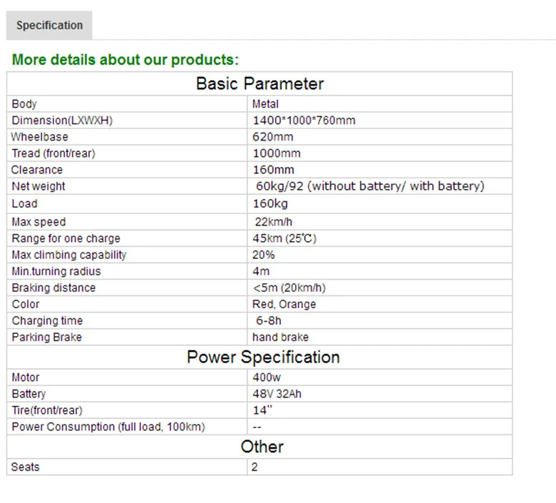This screenshot has width=556, height=503.
Task: Select the 45km (25℃) range value
Action: pos(284,238)
